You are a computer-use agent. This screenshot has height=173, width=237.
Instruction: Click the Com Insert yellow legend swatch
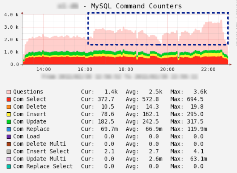(9, 114)
